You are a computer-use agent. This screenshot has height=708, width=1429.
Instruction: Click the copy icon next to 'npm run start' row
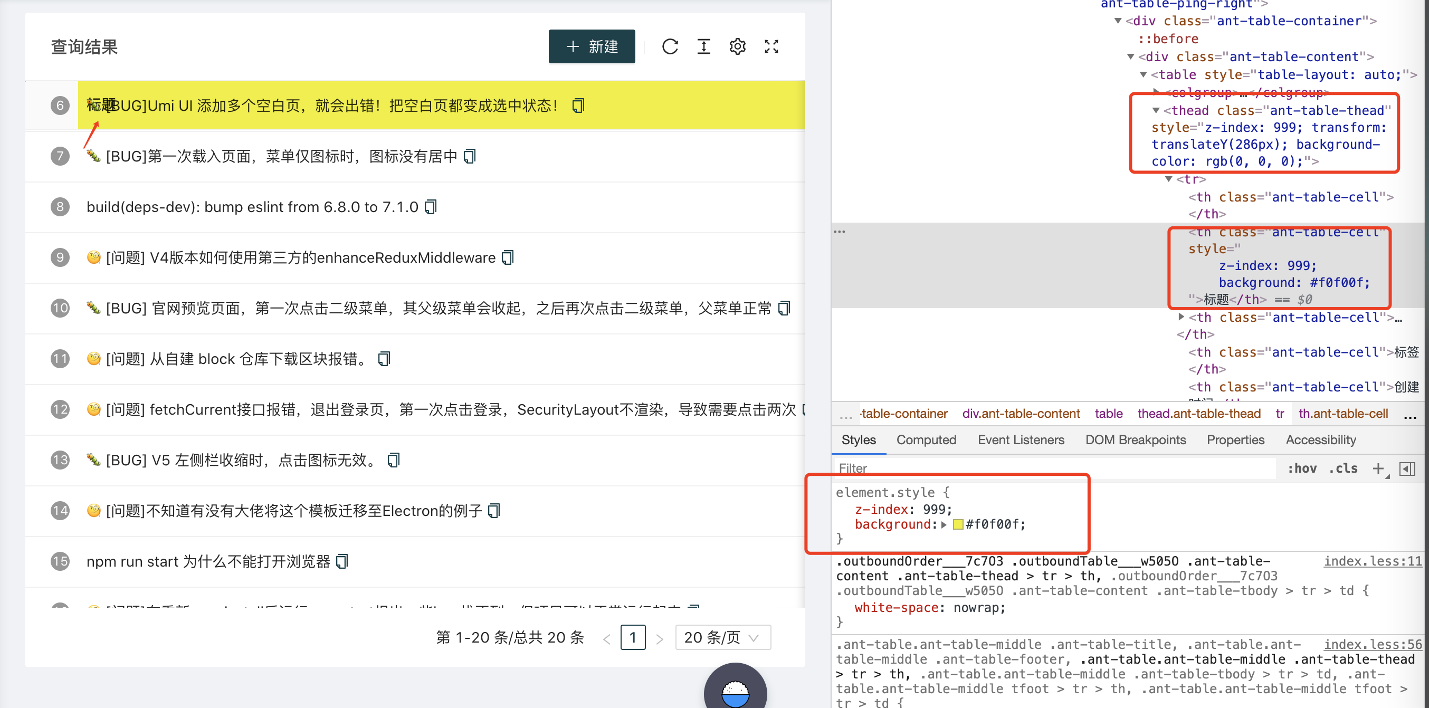coord(343,562)
